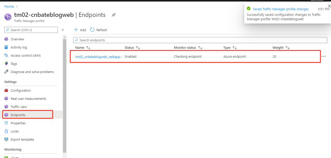Click the Traffic Manager profile icon beside title
Screen dimensions: 331x158
click(x=8, y=17)
